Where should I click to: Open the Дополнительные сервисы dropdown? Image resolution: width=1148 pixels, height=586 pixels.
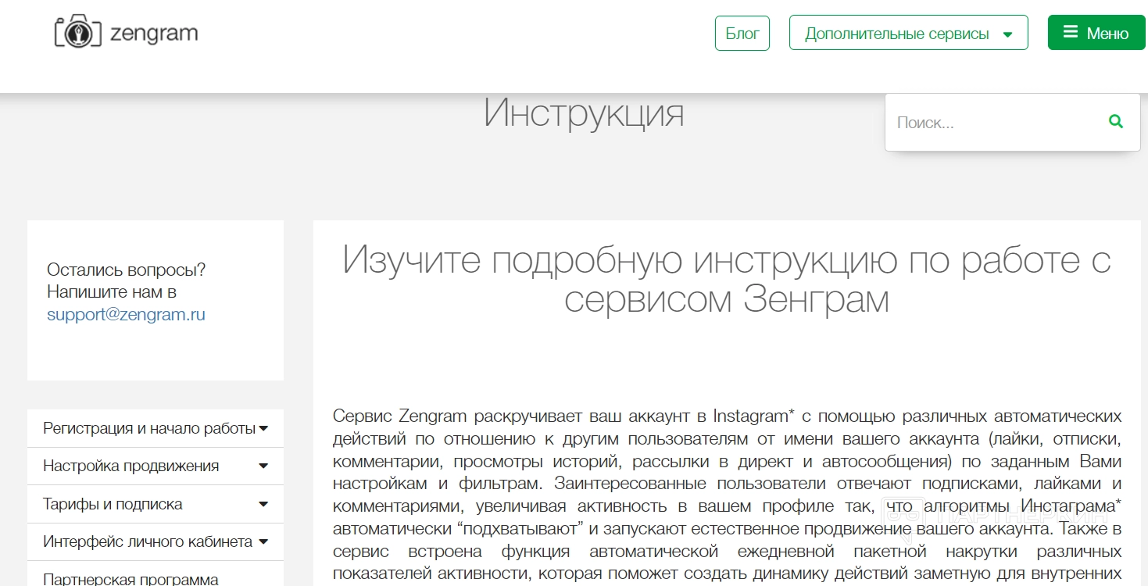click(908, 33)
